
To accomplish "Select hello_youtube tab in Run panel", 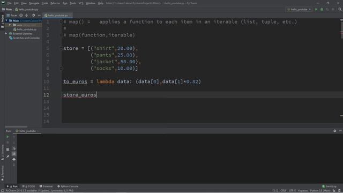I will [x=26, y=131].
